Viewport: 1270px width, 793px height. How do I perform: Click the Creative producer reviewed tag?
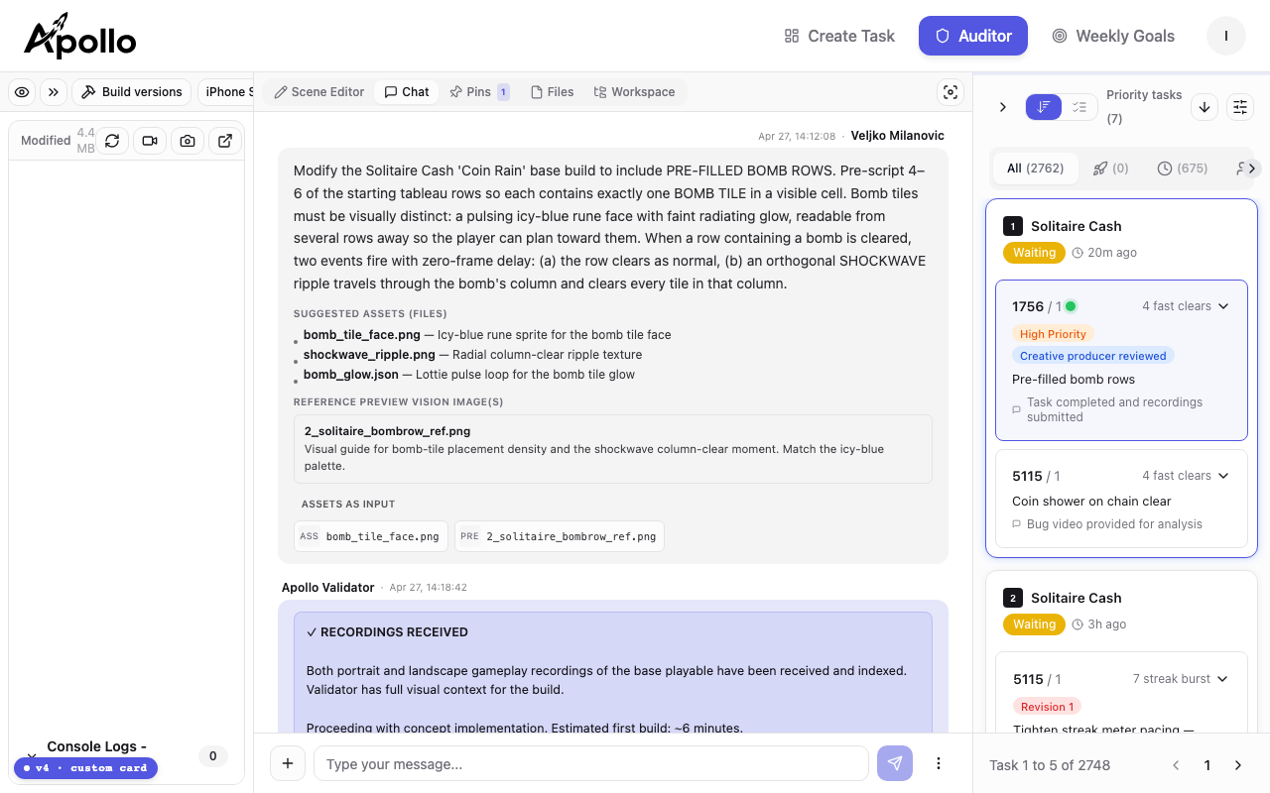(1092, 356)
